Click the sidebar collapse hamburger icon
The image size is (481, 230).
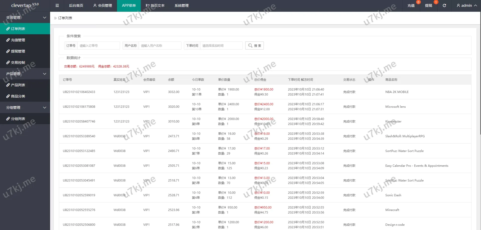(x=57, y=5)
